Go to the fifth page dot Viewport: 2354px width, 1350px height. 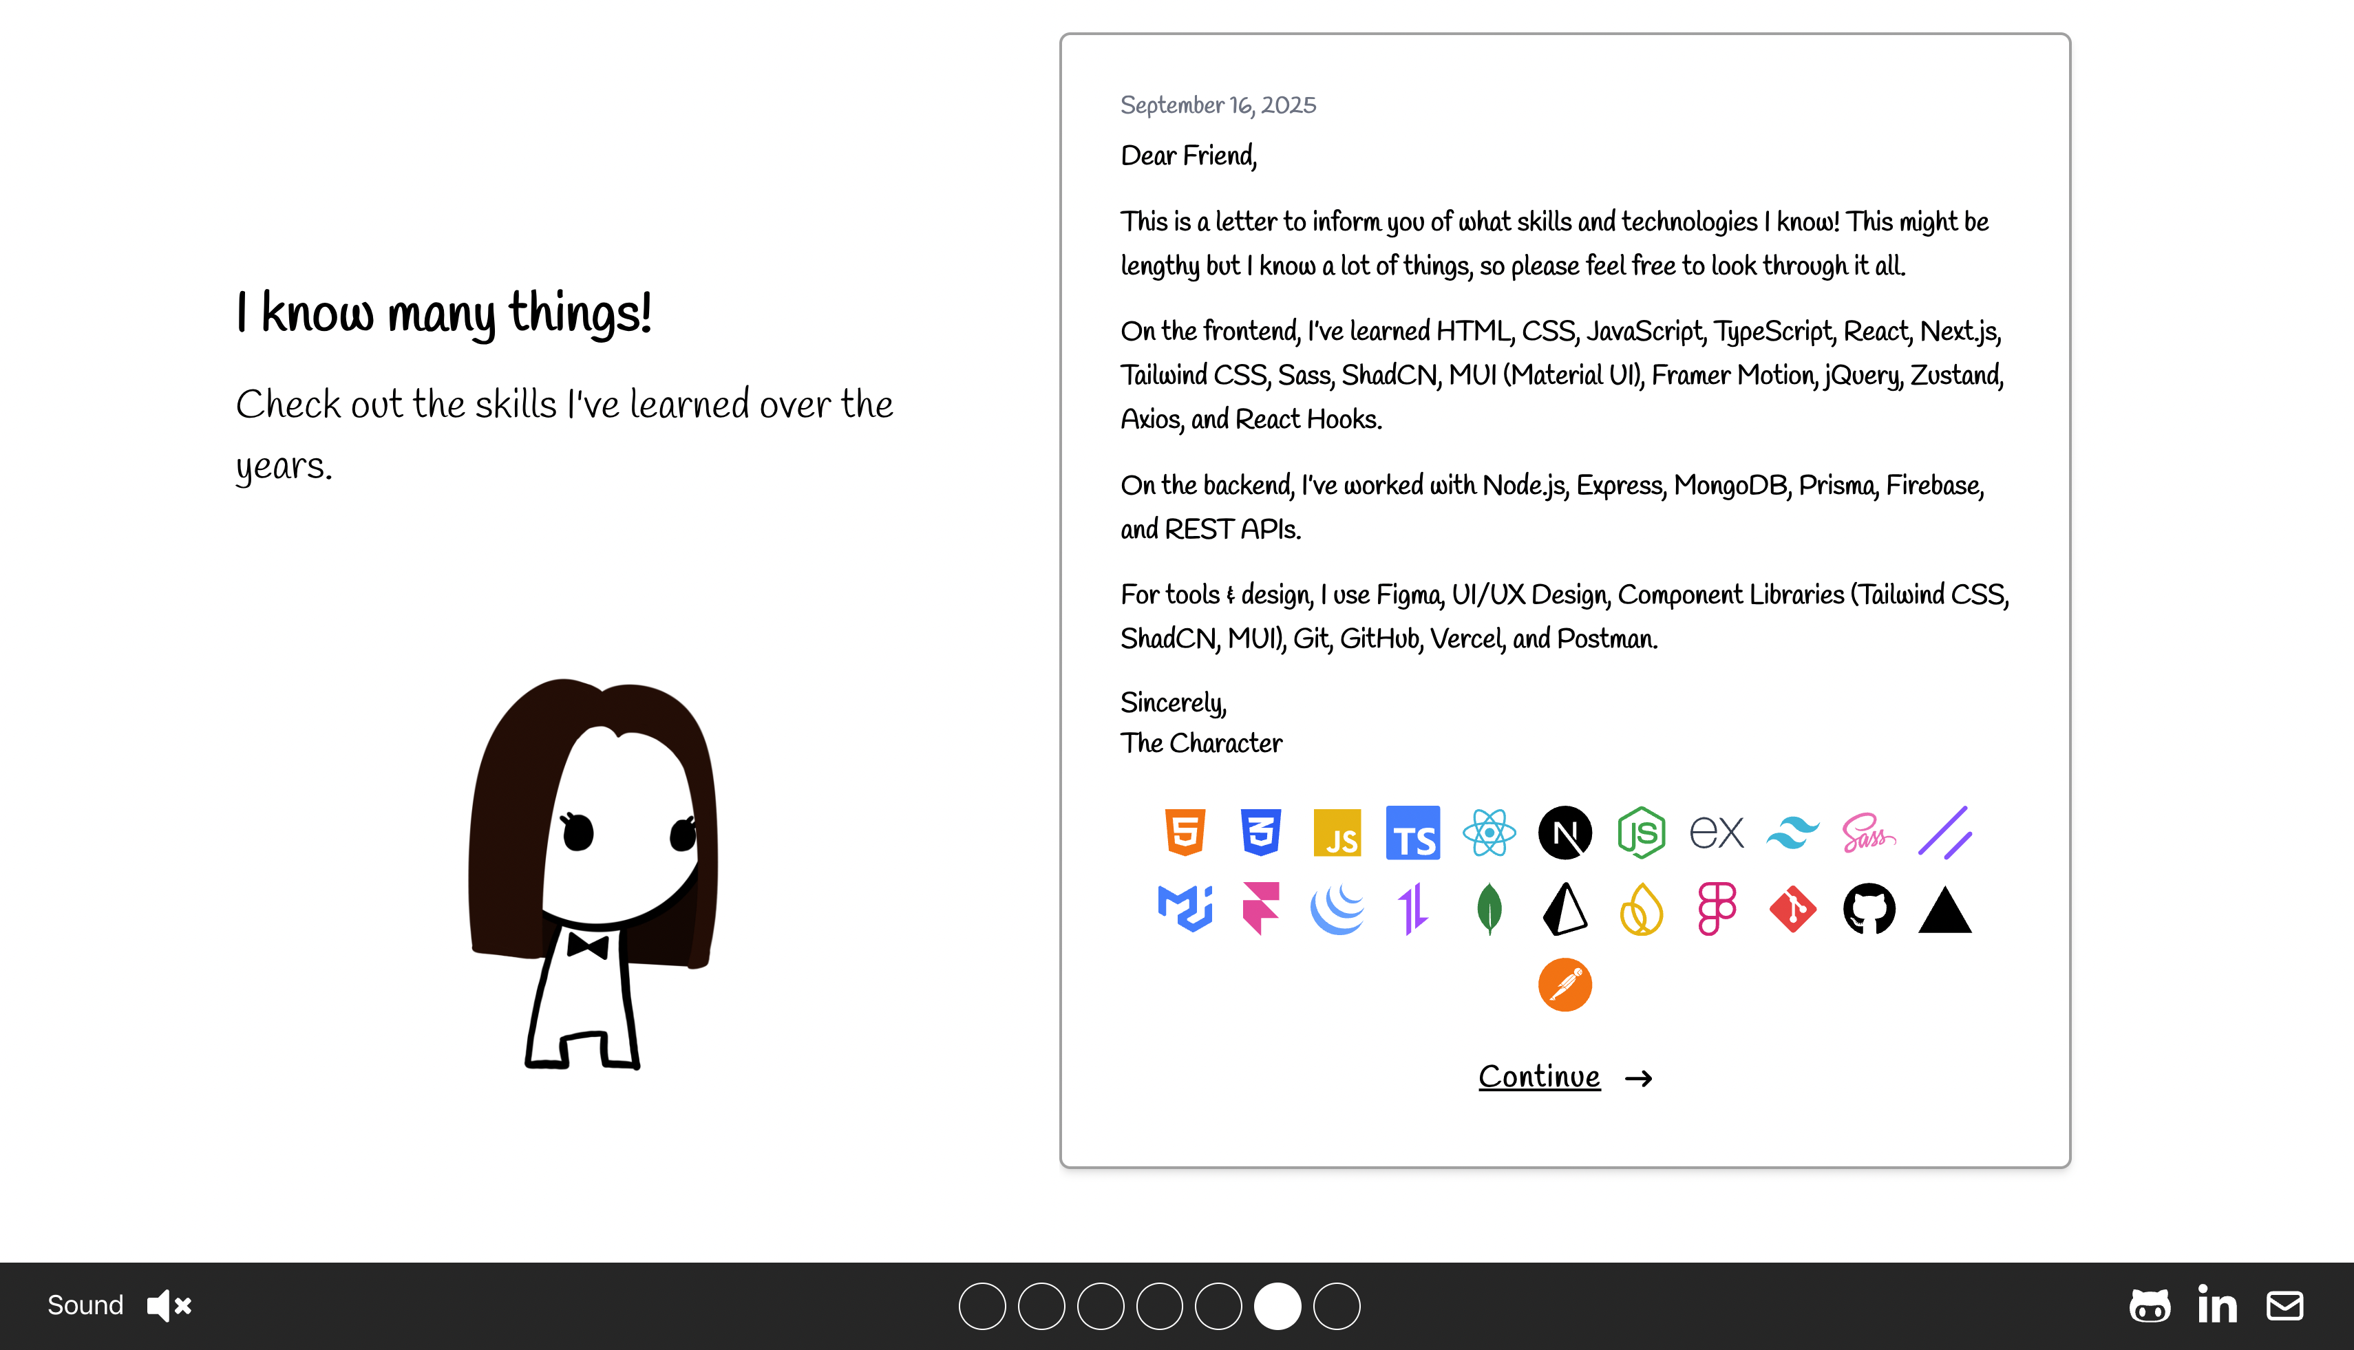point(1219,1305)
